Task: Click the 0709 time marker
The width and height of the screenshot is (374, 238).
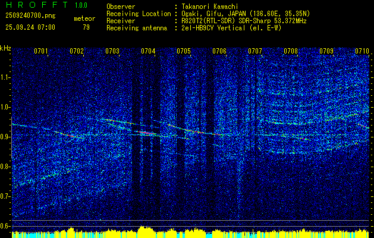Action: (326, 51)
